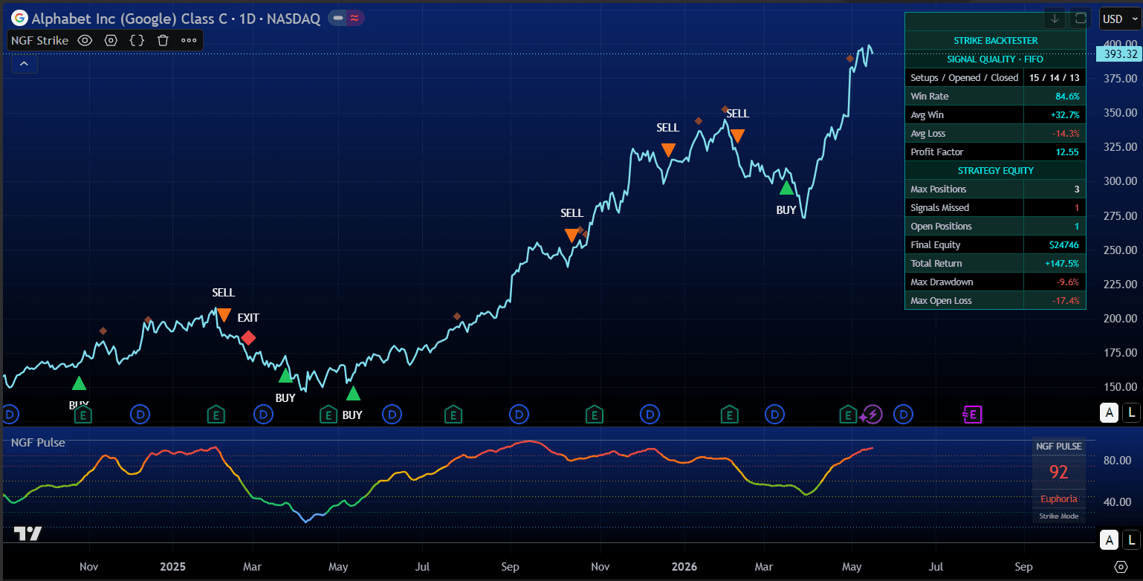Click the TradingView logo in pulse pane

point(27,533)
